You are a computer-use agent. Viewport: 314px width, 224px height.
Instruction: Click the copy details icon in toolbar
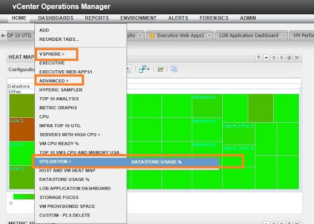coord(174,69)
